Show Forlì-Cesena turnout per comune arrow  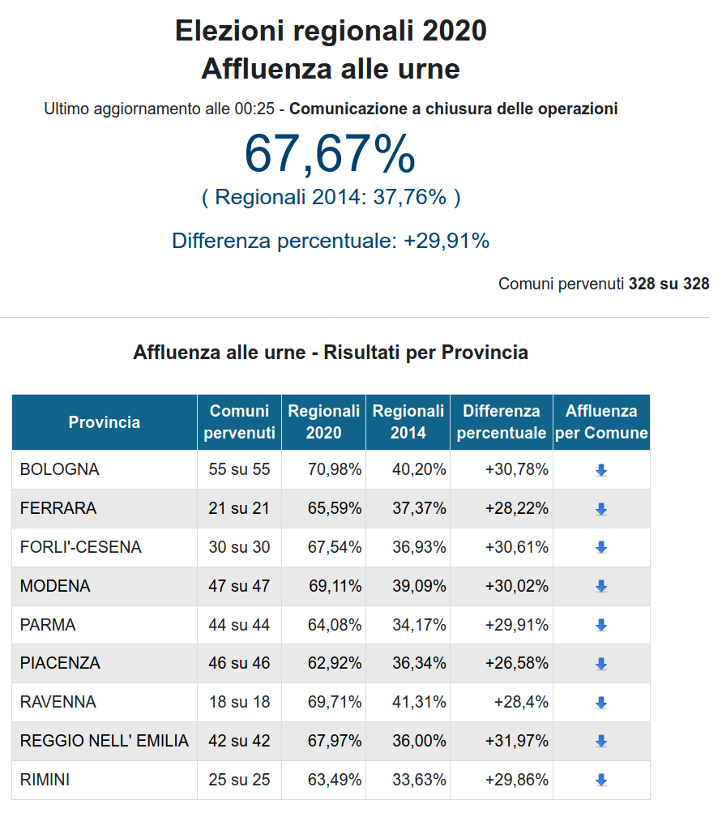(x=601, y=548)
